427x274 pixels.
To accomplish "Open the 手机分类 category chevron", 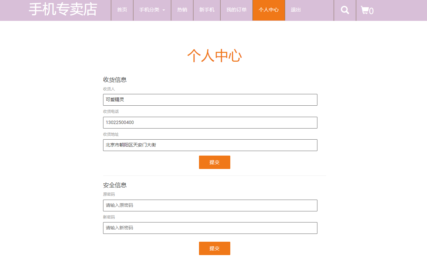I will [164, 10].
